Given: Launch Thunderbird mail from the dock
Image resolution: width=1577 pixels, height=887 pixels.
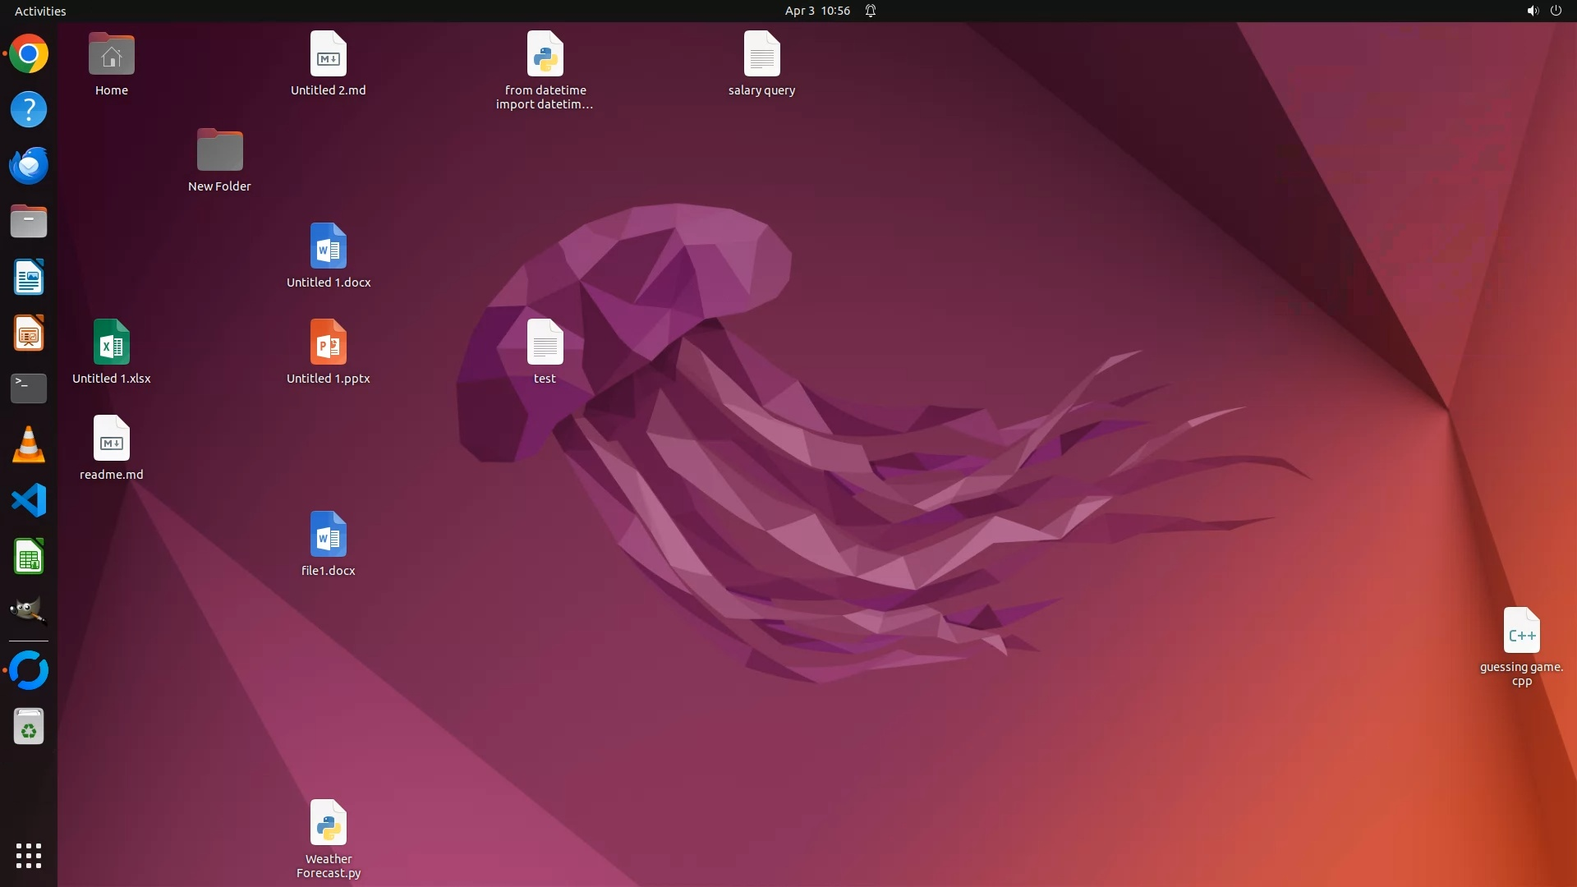Looking at the screenshot, I should (x=29, y=166).
